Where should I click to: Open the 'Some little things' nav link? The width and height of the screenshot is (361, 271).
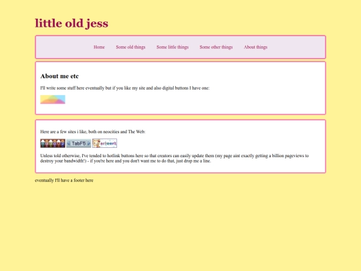[x=172, y=47]
